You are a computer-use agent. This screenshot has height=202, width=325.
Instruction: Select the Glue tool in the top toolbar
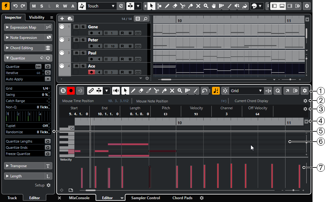click(x=190, y=6)
